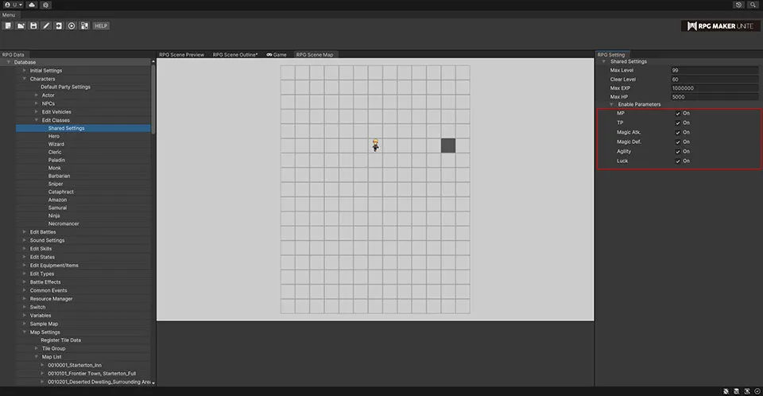This screenshot has height=396, width=763.
Task: Click the Open Project folder icon
Action: [21, 25]
